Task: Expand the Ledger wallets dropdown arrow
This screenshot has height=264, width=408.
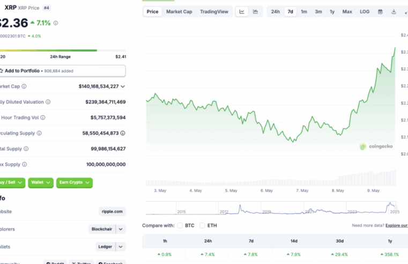Action: tap(121, 246)
